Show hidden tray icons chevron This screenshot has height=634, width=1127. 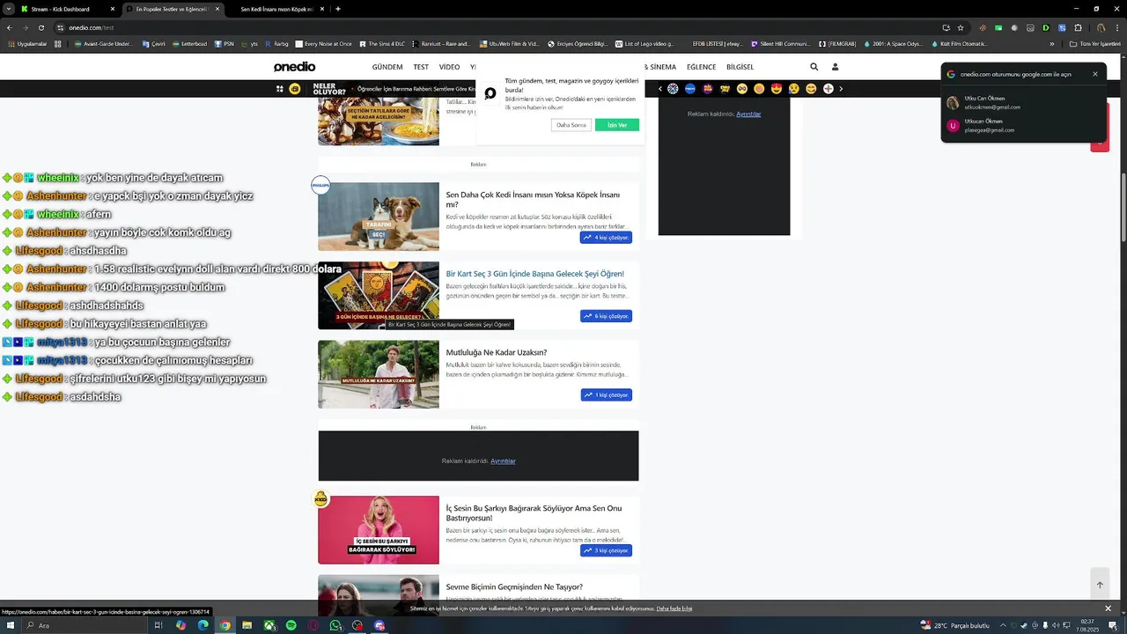coord(1003,625)
